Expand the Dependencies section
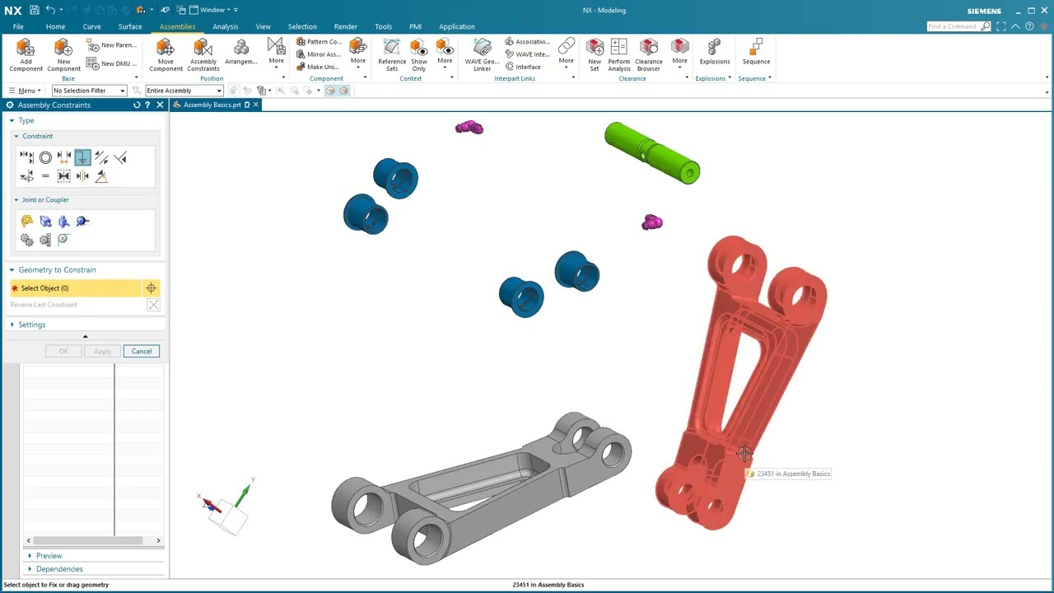 click(x=30, y=569)
